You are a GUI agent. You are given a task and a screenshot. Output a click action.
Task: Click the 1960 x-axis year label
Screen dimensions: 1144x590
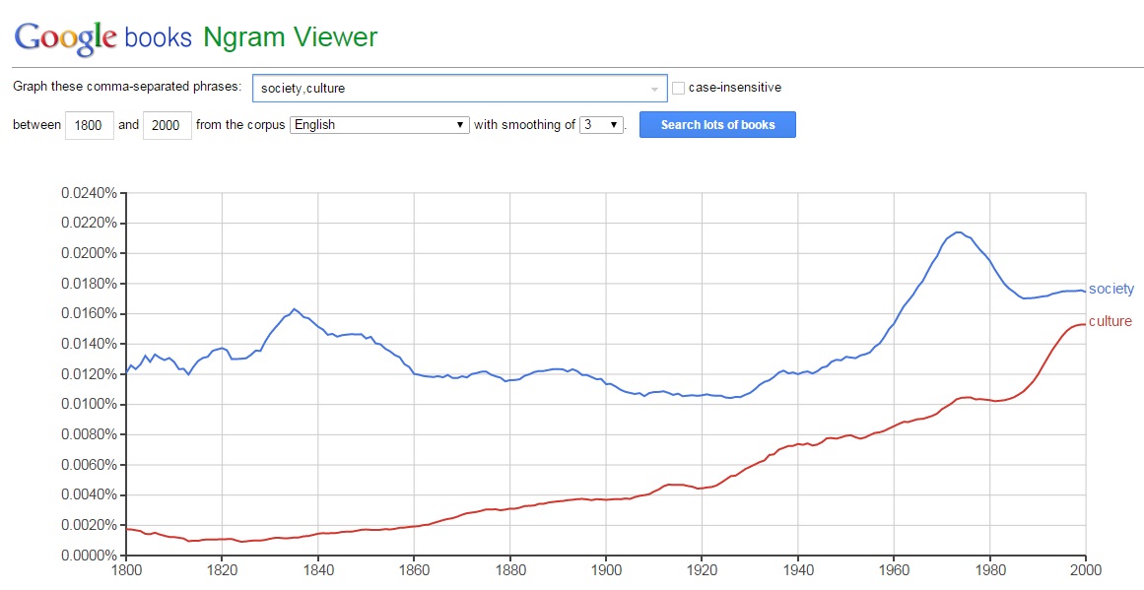(894, 569)
